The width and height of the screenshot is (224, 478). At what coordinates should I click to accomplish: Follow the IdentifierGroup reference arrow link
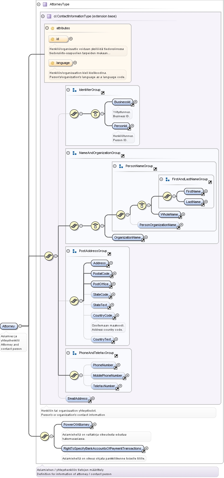point(103,93)
